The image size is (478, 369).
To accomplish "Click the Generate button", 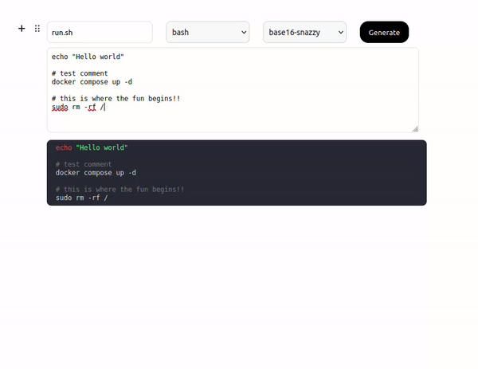I will (384, 32).
